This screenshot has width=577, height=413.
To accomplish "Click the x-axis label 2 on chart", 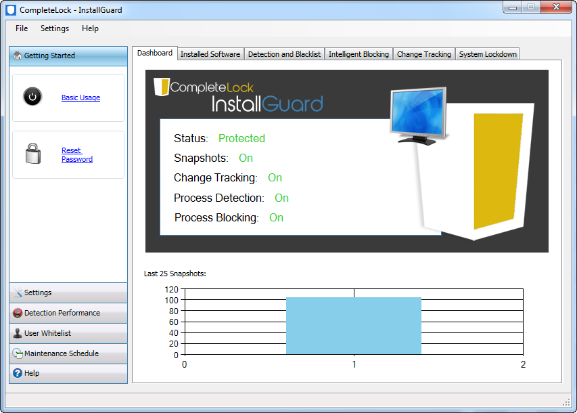I will (x=523, y=365).
